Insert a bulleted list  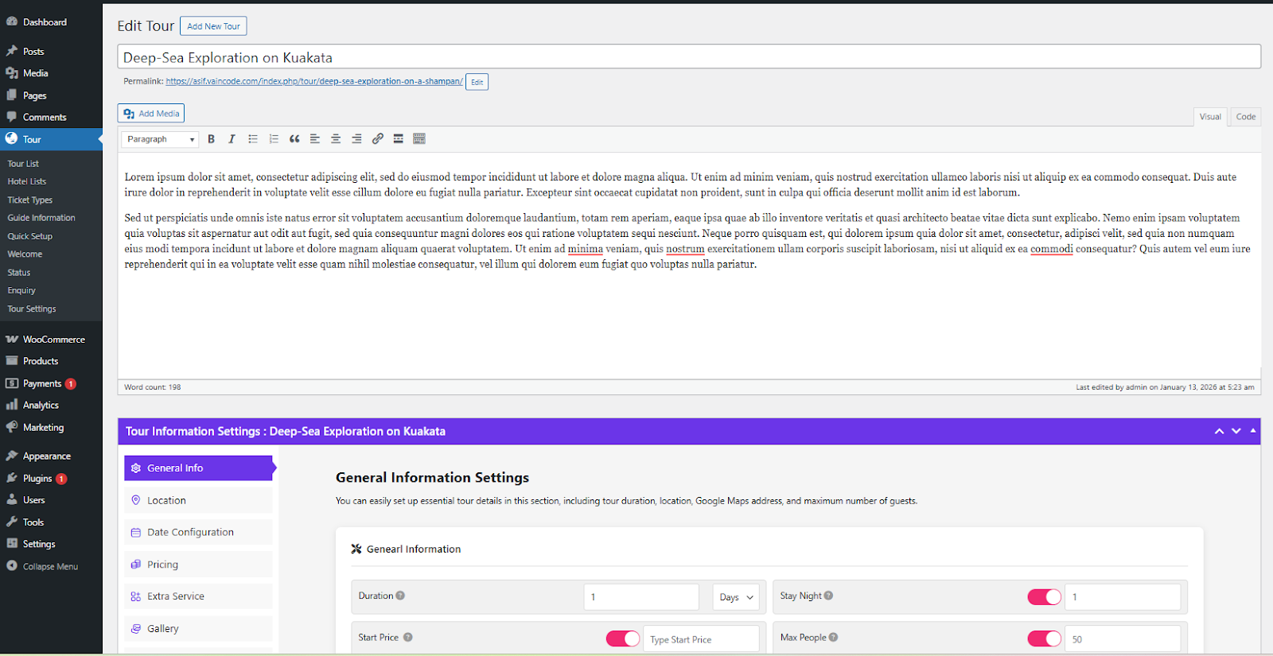253,139
